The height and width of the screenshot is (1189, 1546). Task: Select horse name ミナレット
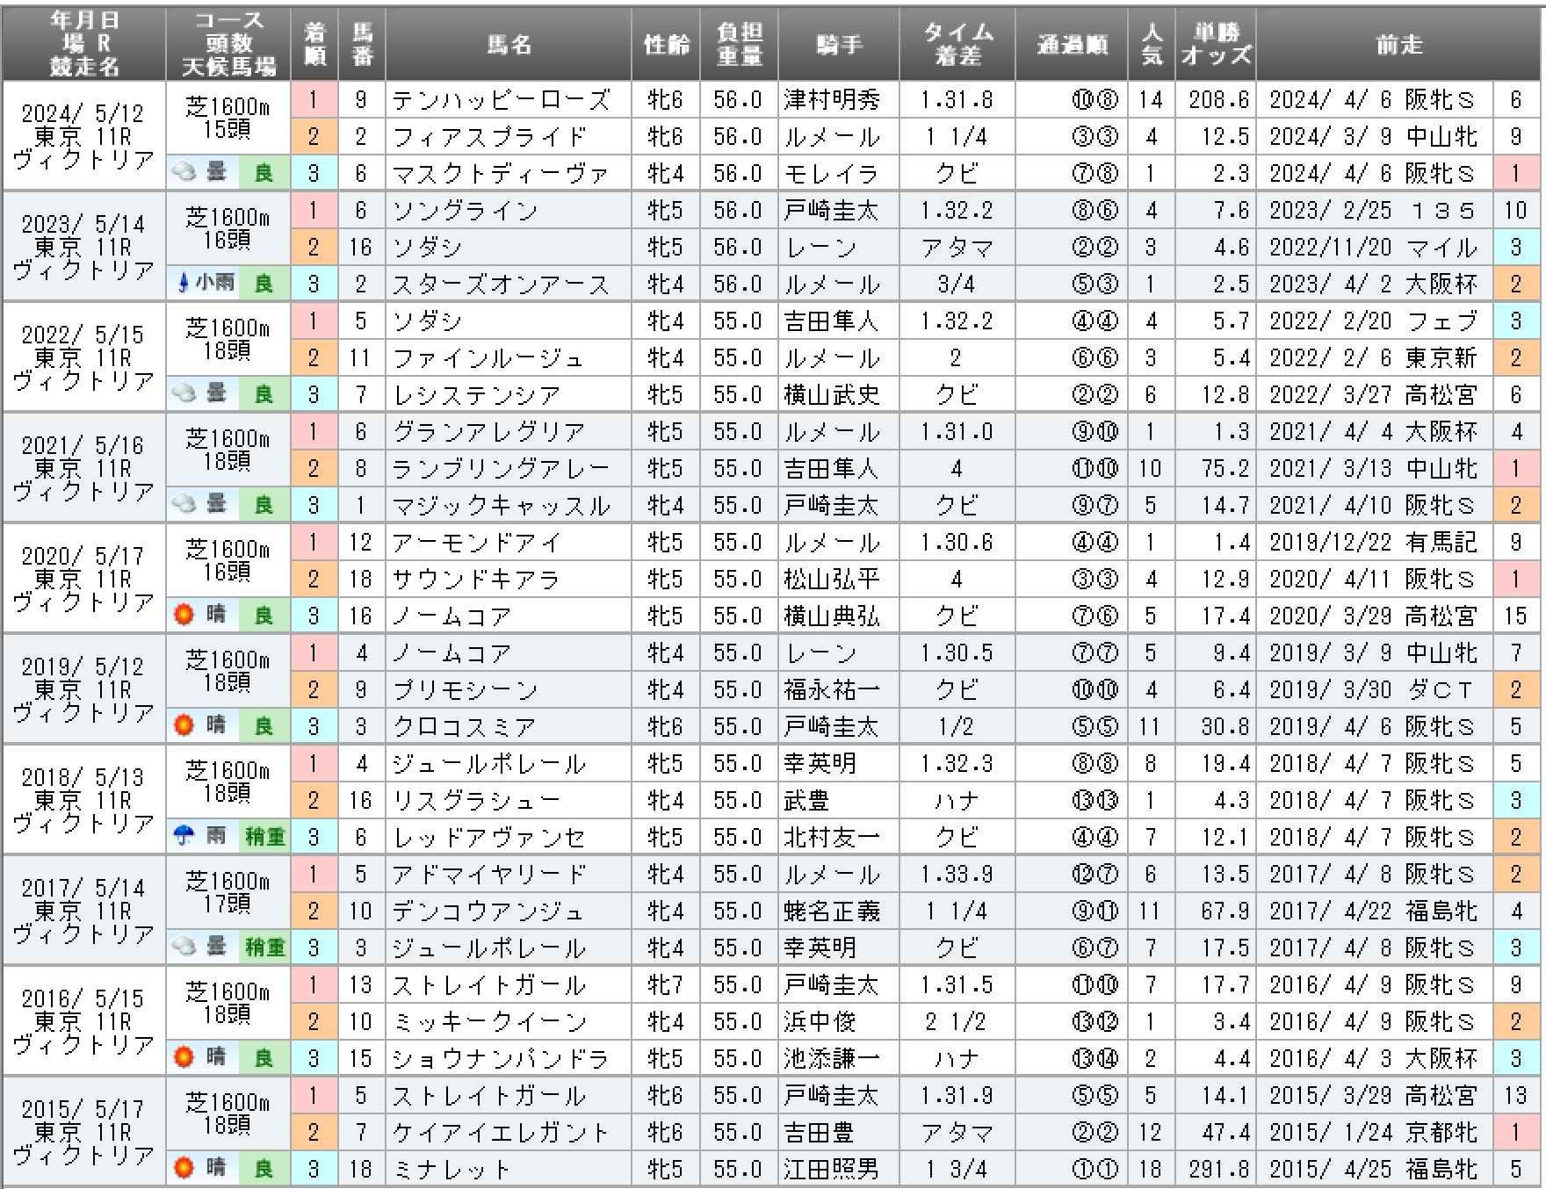pyautogui.click(x=452, y=1170)
